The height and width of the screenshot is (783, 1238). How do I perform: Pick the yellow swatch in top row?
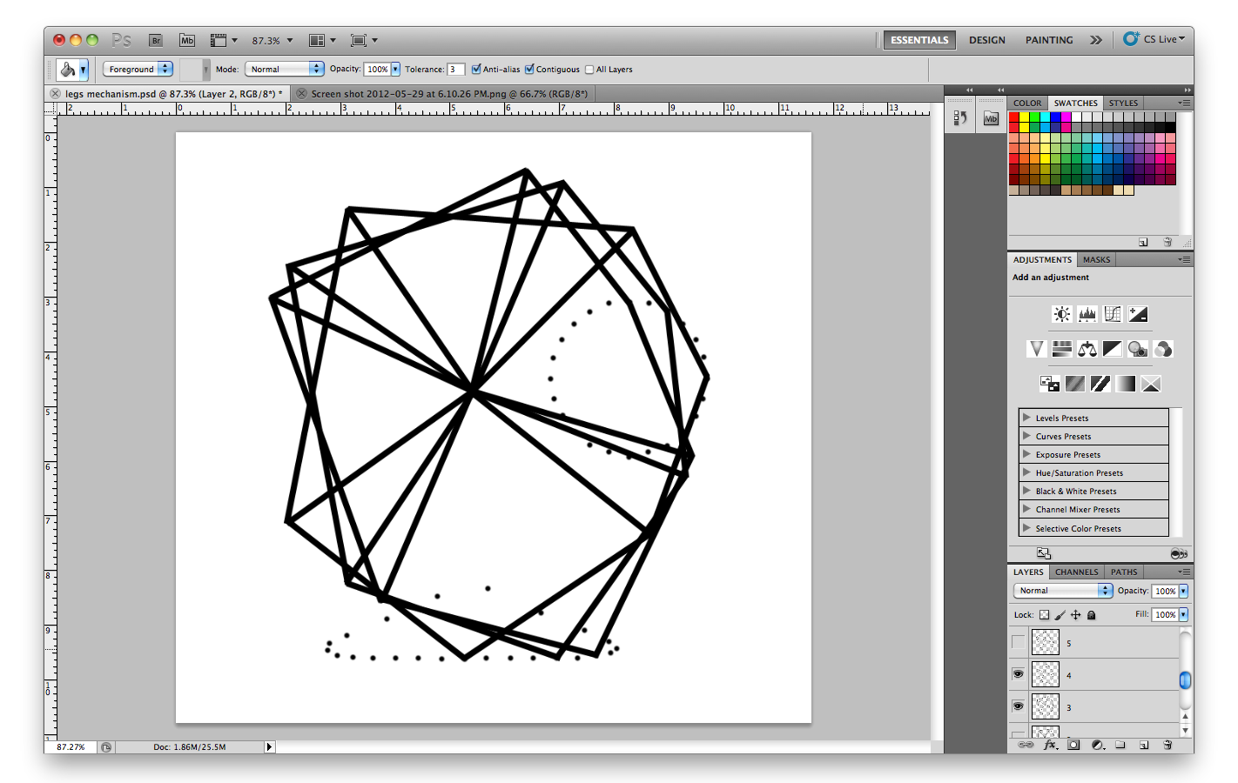[1025, 117]
